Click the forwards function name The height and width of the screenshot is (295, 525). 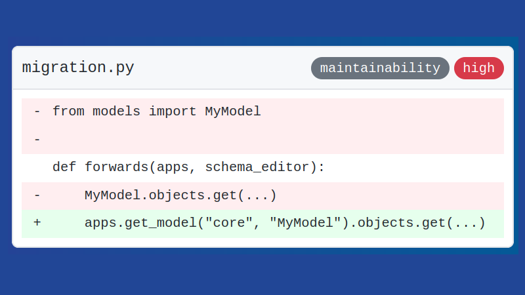click(117, 167)
